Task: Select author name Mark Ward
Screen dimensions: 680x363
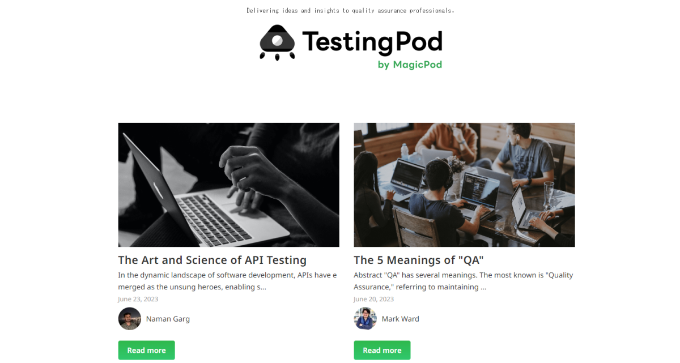Action: point(401,319)
